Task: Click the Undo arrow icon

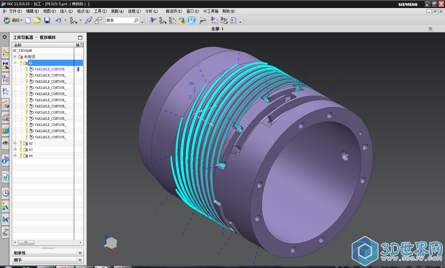Action: [x=58, y=20]
